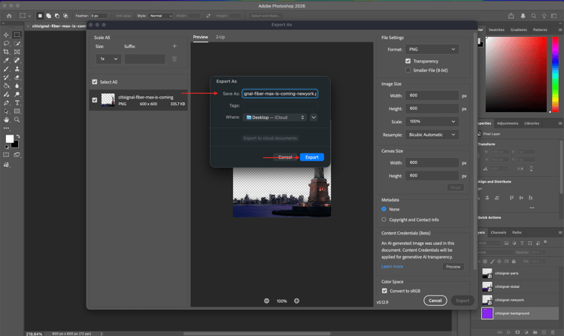Select the Crop tool in the toolbar

[x=7, y=52]
